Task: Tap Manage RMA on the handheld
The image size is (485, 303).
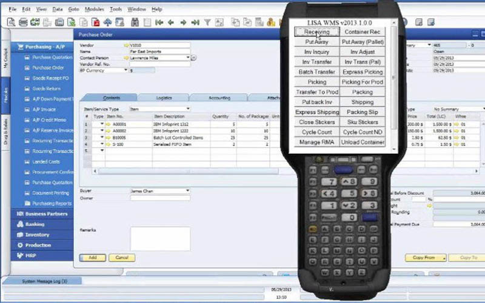Action: (316, 142)
